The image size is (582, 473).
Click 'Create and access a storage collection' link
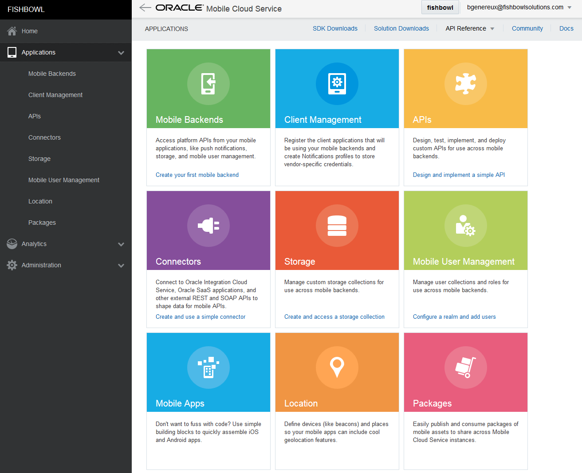click(334, 317)
